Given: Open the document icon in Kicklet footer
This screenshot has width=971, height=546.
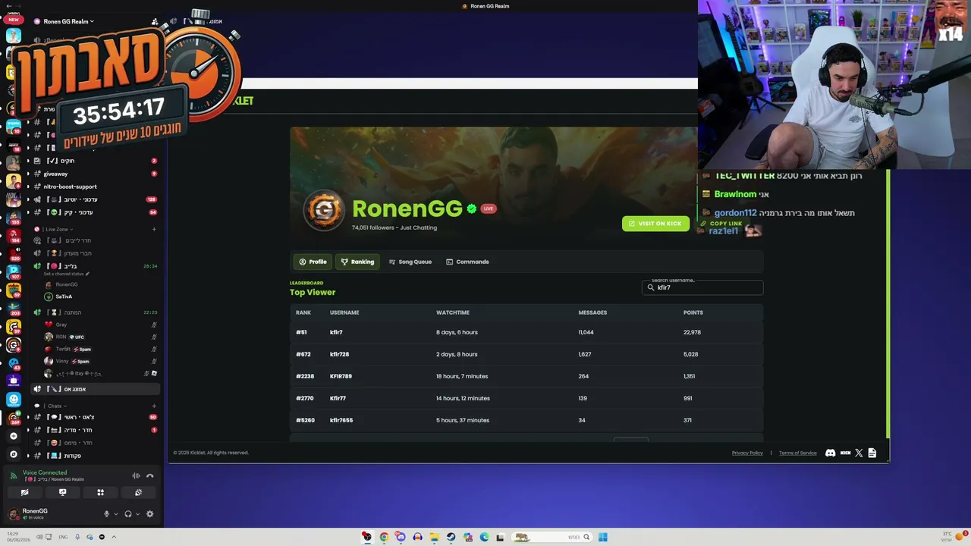Looking at the screenshot, I should [872, 453].
